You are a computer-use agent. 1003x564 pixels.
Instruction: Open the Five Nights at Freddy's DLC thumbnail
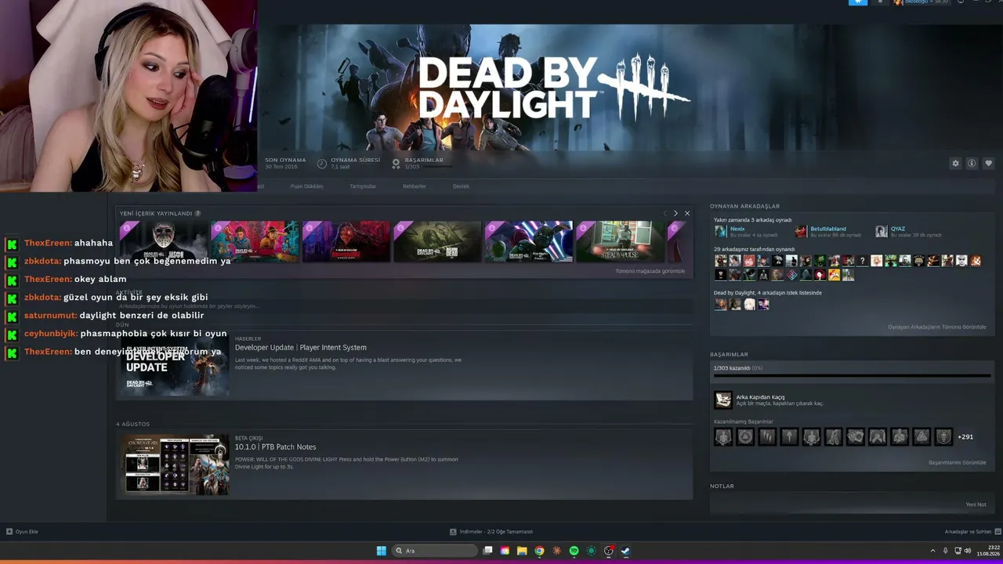(x=528, y=241)
